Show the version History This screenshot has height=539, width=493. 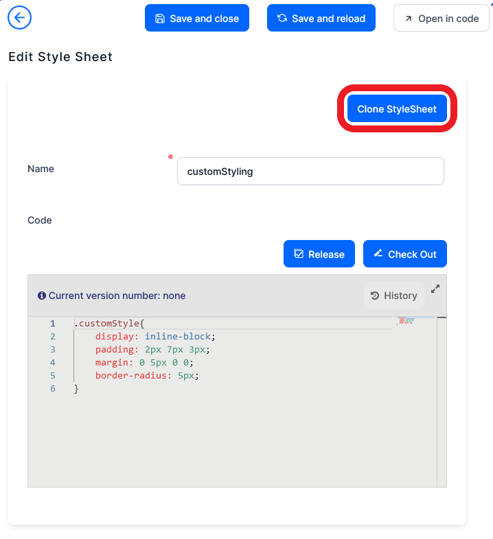click(x=393, y=296)
